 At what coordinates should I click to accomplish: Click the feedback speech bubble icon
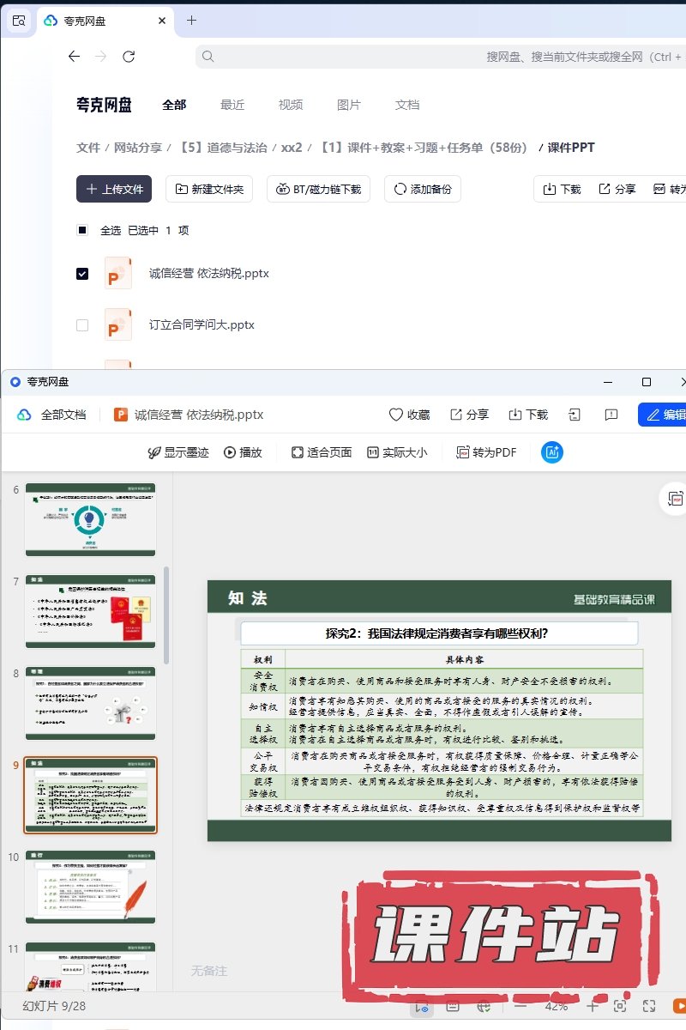coord(611,415)
